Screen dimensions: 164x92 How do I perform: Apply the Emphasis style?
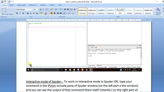click(148, 11)
